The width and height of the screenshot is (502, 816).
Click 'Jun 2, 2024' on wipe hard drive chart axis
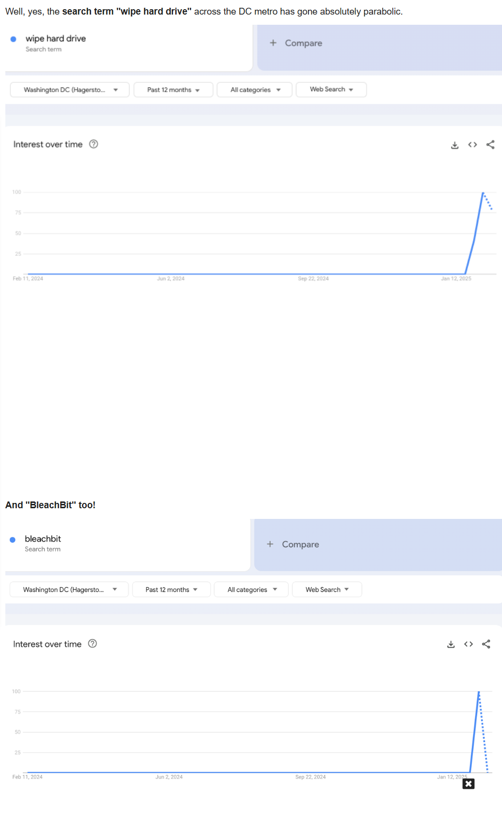[171, 279]
